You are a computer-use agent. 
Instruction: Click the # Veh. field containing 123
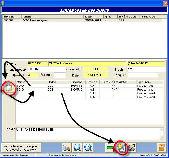pos(146,69)
